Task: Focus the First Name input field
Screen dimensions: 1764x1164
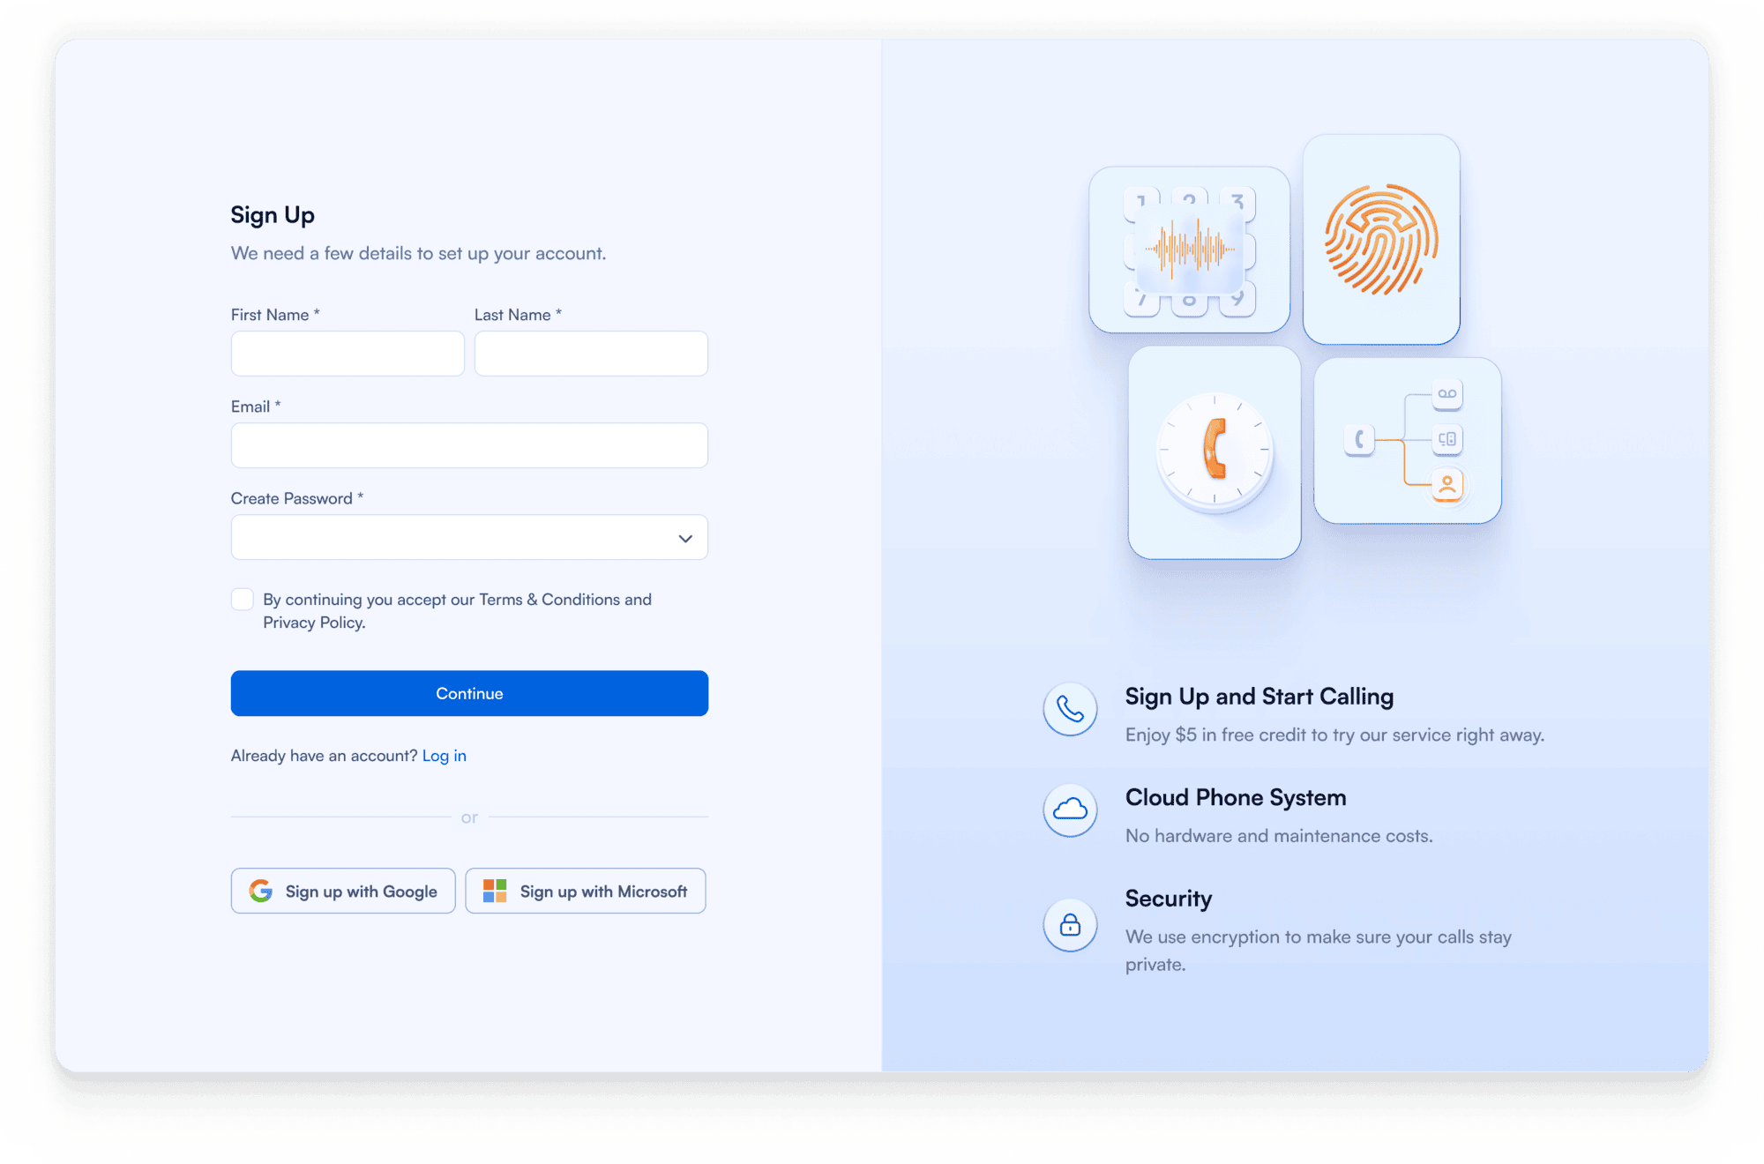Action: (348, 354)
